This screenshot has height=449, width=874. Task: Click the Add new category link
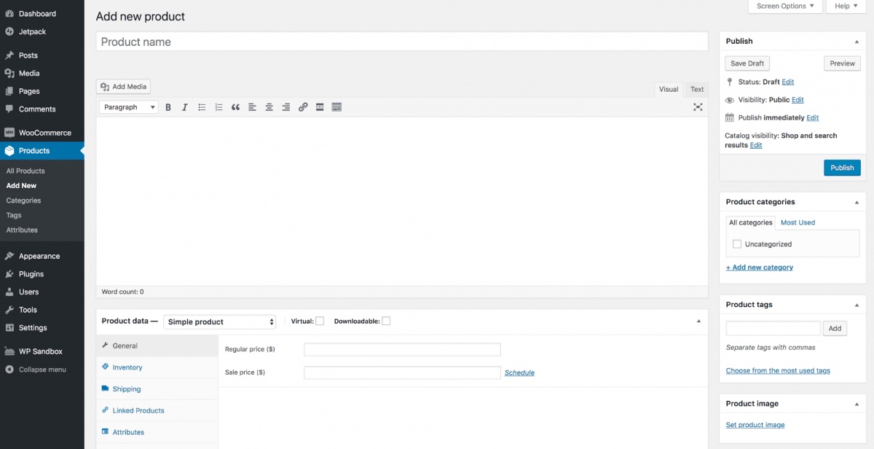760,268
